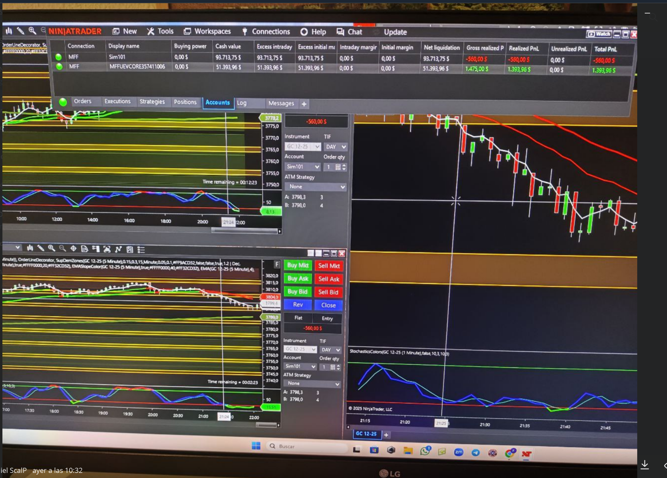This screenshot has height=478, width=667.
Task: Toggle the Watch button in Control Center
Action: point(599,34)
